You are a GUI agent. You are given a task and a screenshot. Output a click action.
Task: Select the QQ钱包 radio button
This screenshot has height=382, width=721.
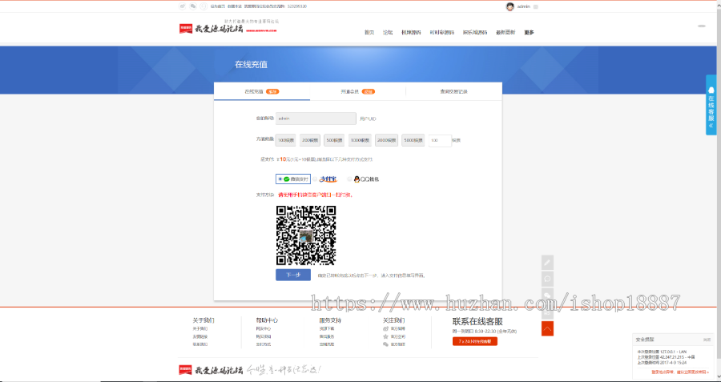pyautogui.click(x=349, y=179)
